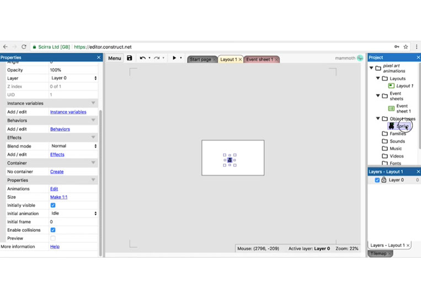The height and width of the screenshot is (298, 421).
Task: Toggle the Initially visible checkbox
Action: [x=53, y=205]
